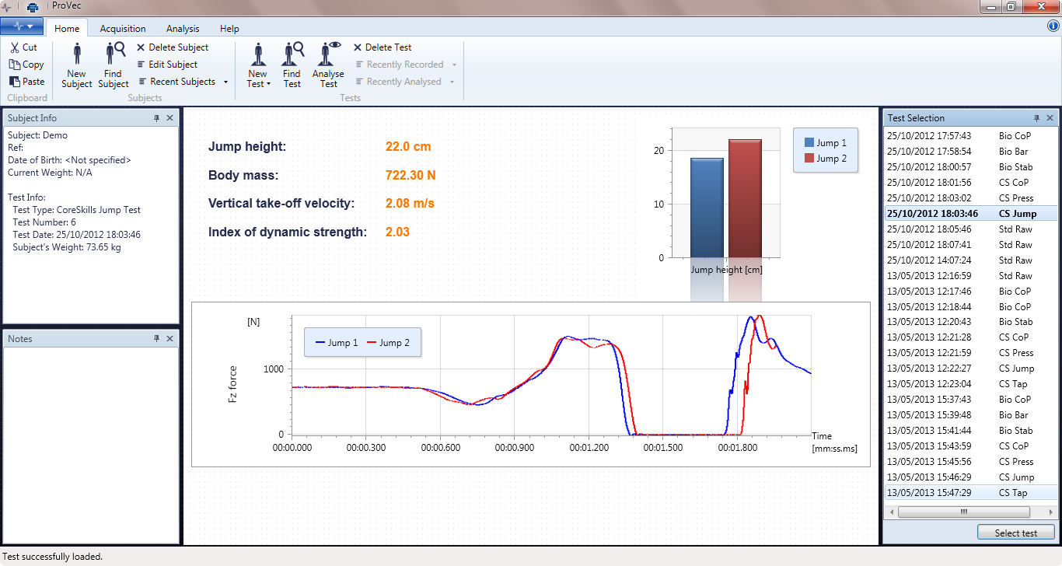Switch to the Acquisition tab
Viewport: 1062px width, 566px height.
(123, 29)
